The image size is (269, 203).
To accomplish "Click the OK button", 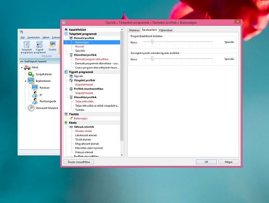I will click(206, 162).
